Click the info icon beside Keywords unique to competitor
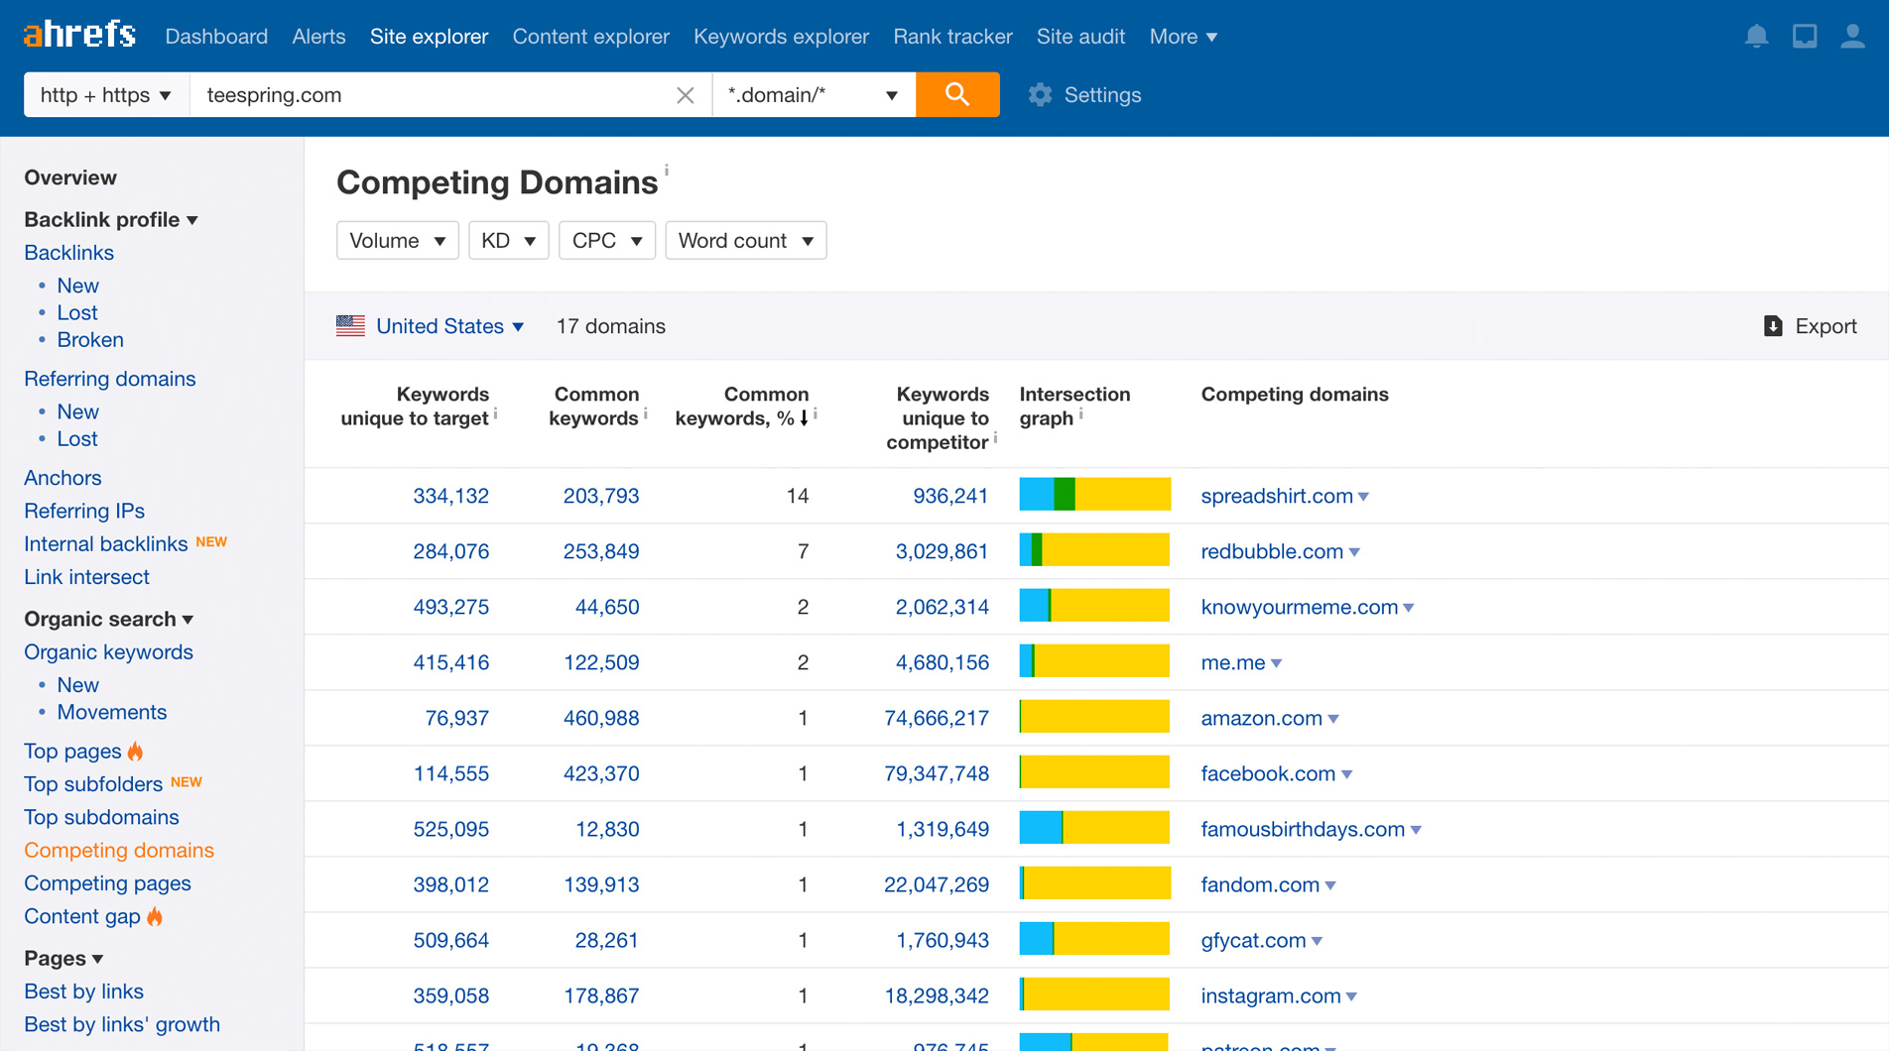The width and height of the screenshot is (1889, 1051). coord(995,438)
